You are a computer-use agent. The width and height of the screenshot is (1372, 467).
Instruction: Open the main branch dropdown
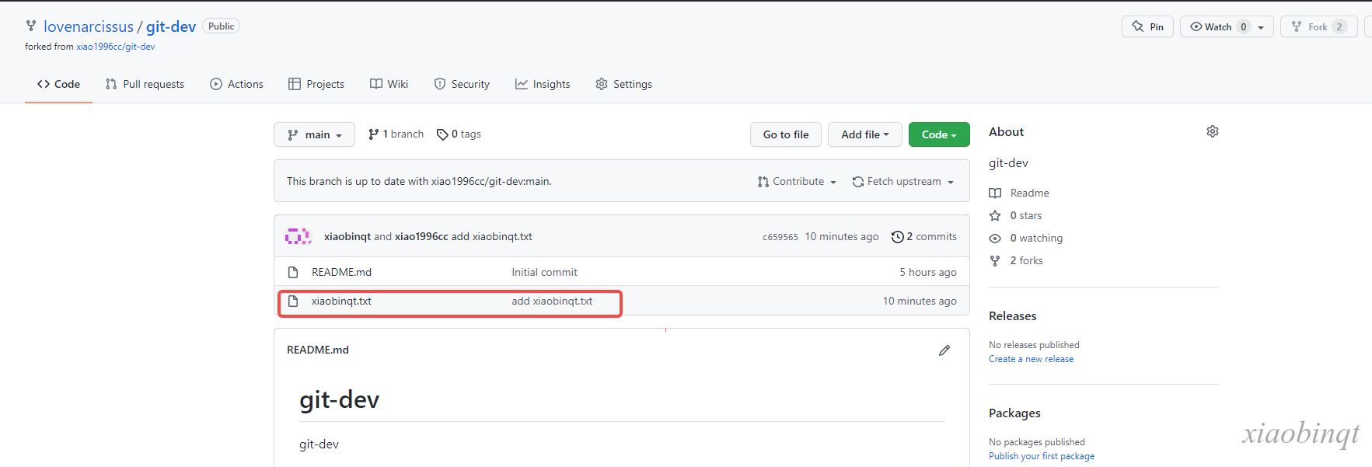click(314, 134)
